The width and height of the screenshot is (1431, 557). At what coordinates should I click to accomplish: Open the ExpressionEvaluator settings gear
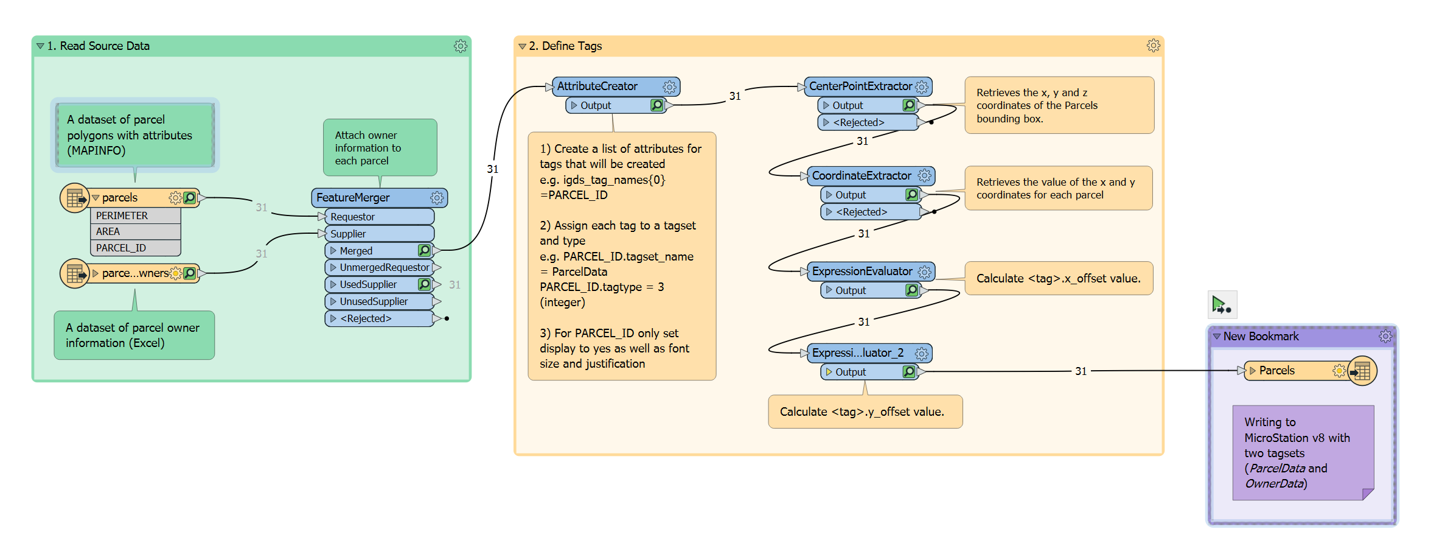(925, 271)
